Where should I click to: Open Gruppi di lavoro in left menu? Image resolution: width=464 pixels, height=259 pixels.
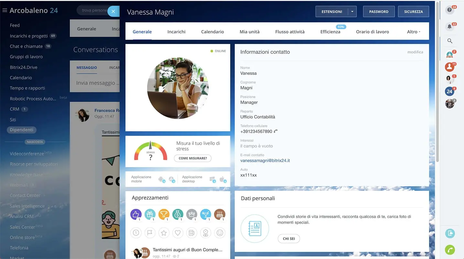tap(26, 57)
